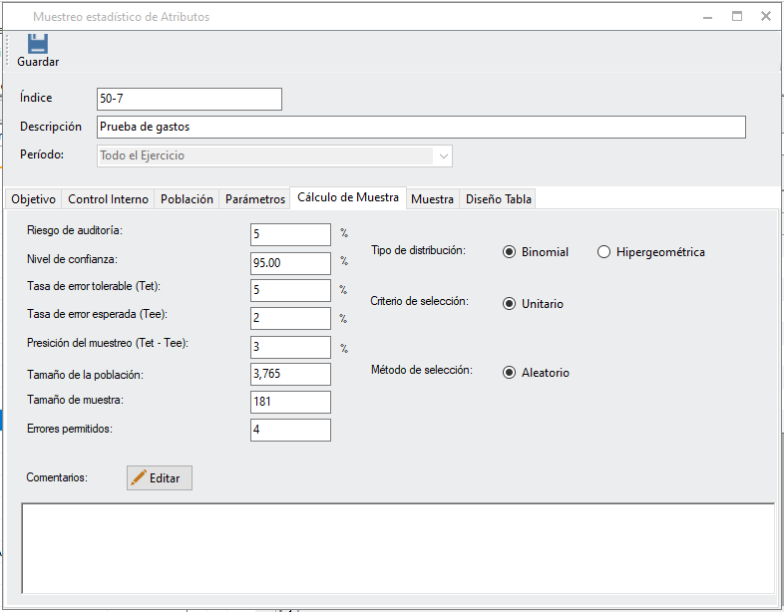This screenshot has height=612, width=784.
Task: Click the Guardar floppy disk icon
Action: pos(38,44)
